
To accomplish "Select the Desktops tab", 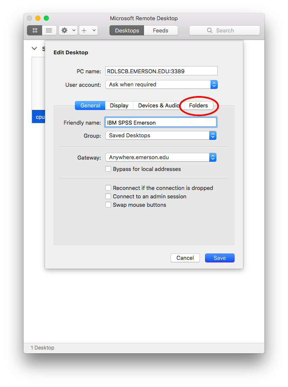I will pos(127,30).
